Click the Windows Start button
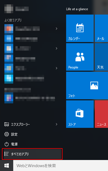Viewport: 108px width, 171px height. click(x=7, y=166)
